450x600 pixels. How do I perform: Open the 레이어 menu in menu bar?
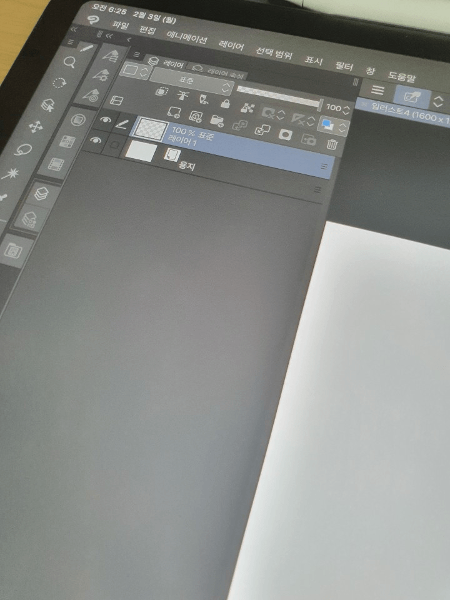point(231,45)
